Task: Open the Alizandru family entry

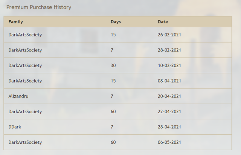Action: (18, 96)
